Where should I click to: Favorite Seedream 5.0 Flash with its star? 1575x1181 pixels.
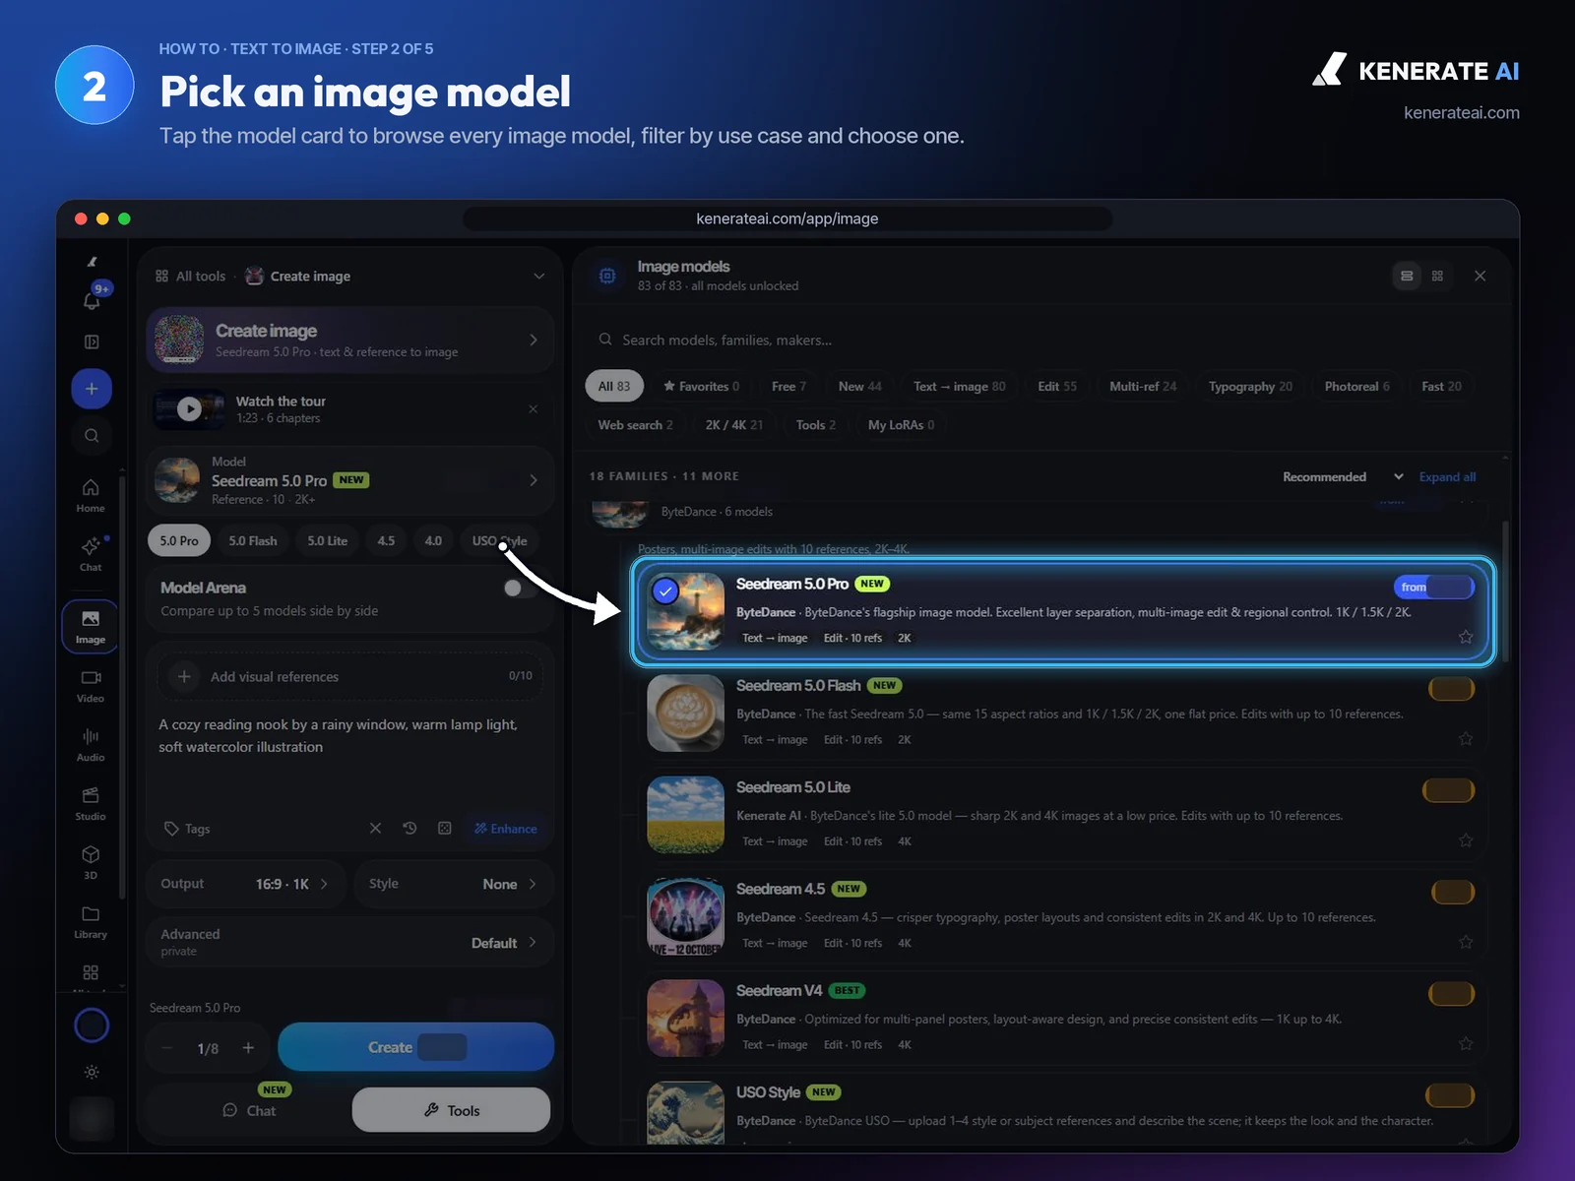click(x=1466, y=738)
